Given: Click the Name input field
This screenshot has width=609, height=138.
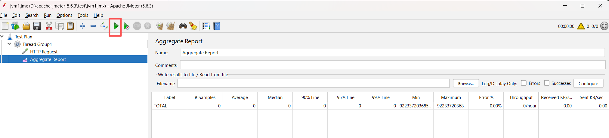Looking at the screenshot, I should pyautogui.click(x=393, y=52).
